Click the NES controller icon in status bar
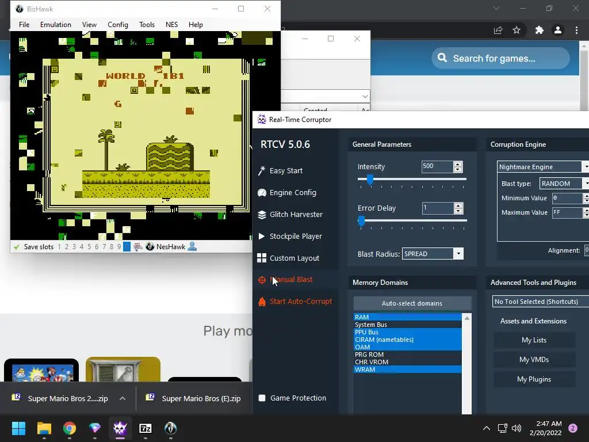The height and width of the screenshot is (442, 589). 138,247
